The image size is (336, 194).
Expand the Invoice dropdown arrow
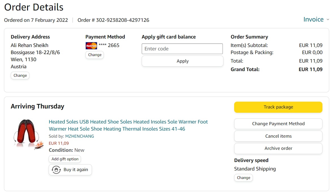pos(328,20)
